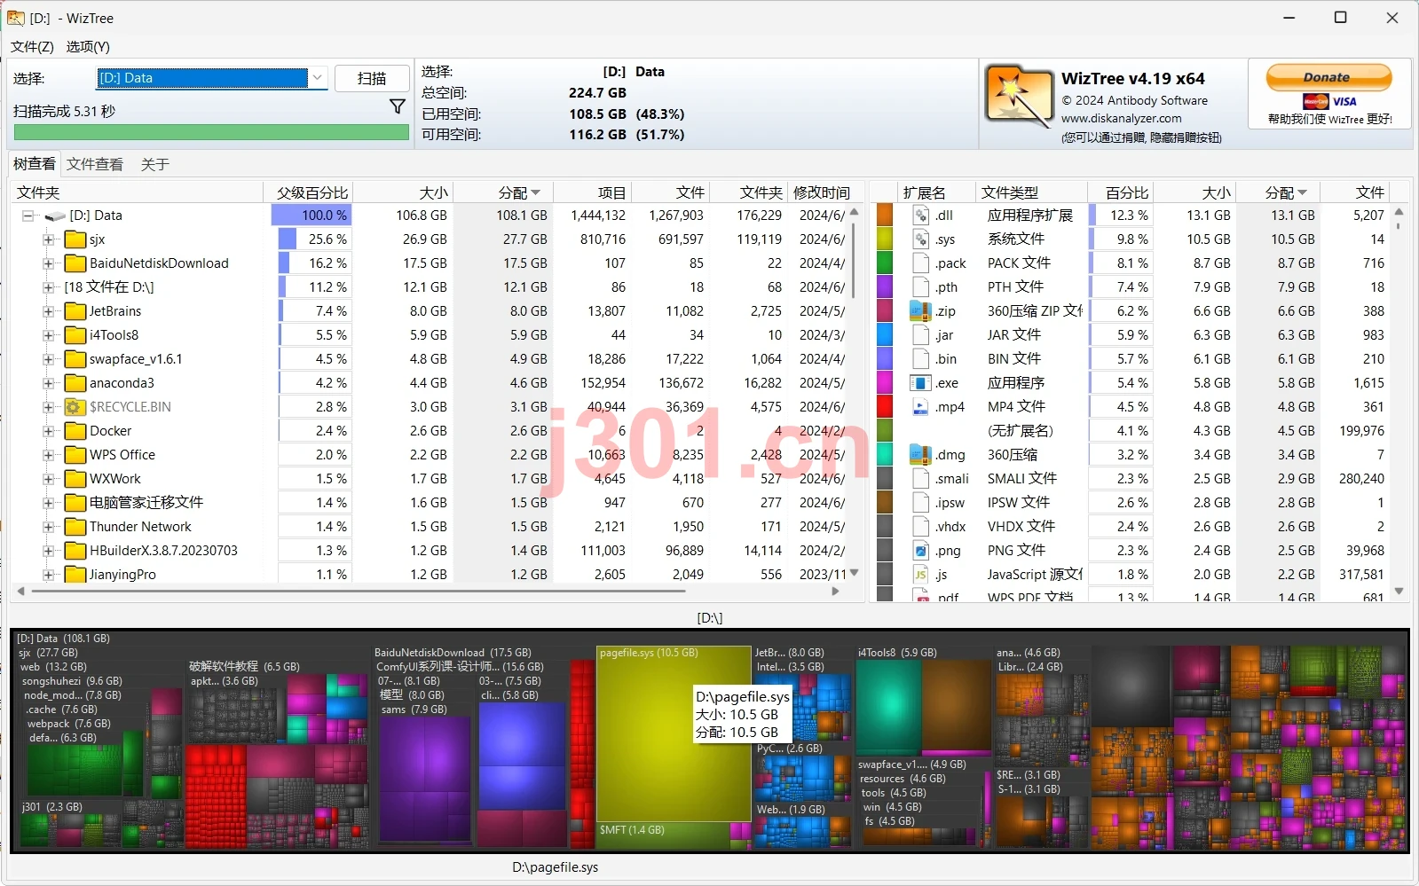The width and height of the screenshot is (1419, 886).
Task: Click the .pack file type icon
Action: click(x=920, y=263)
